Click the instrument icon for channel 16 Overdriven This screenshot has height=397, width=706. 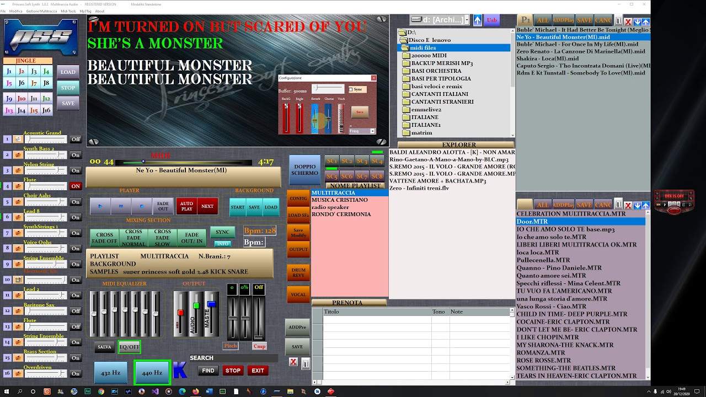(x=18, y=374)
